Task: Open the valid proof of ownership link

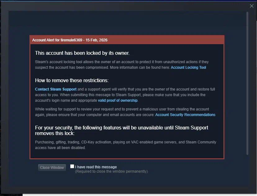Action: point(118,100)
